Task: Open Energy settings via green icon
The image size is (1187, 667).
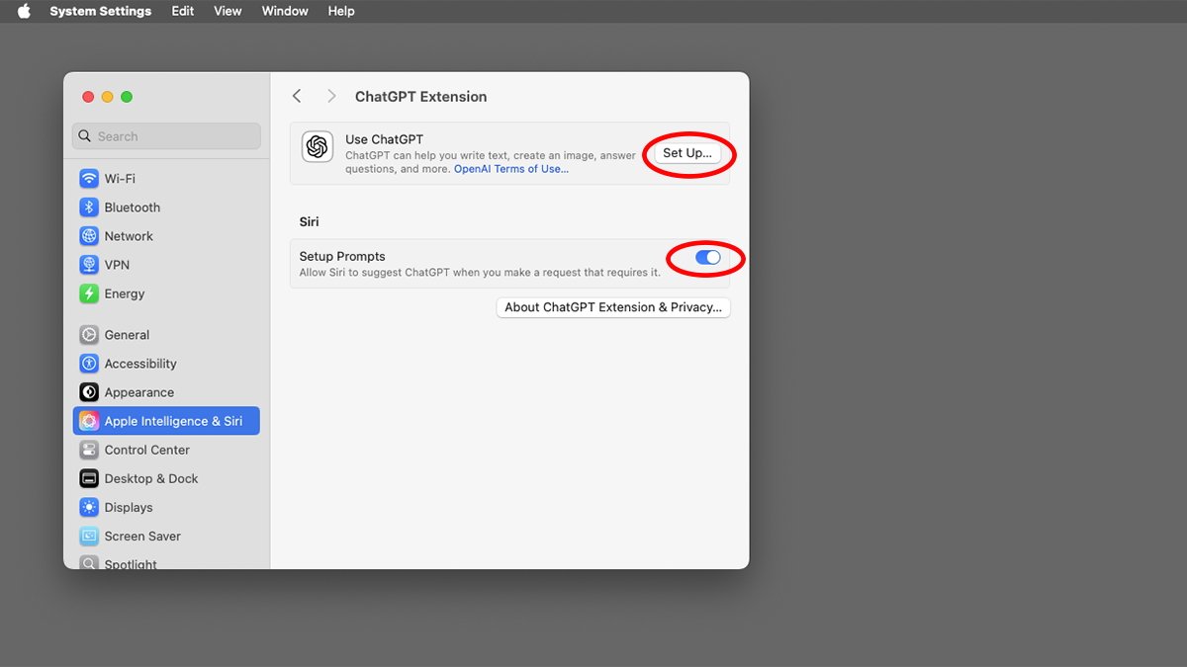Action: click(89, 293)
